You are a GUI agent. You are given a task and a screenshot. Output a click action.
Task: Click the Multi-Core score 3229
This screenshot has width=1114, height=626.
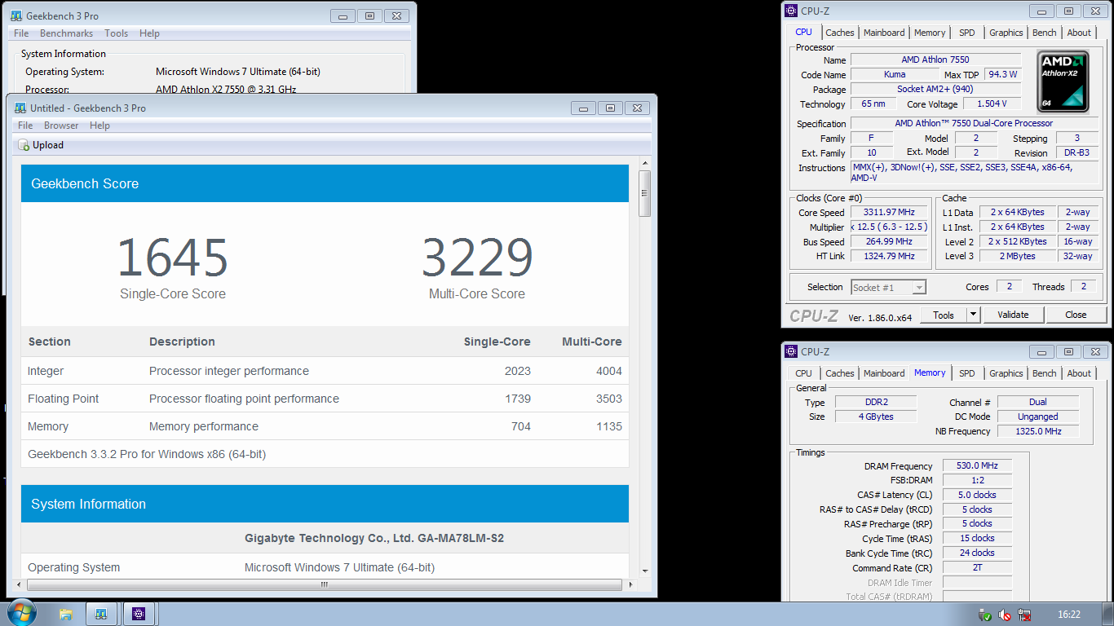[477, 258]
